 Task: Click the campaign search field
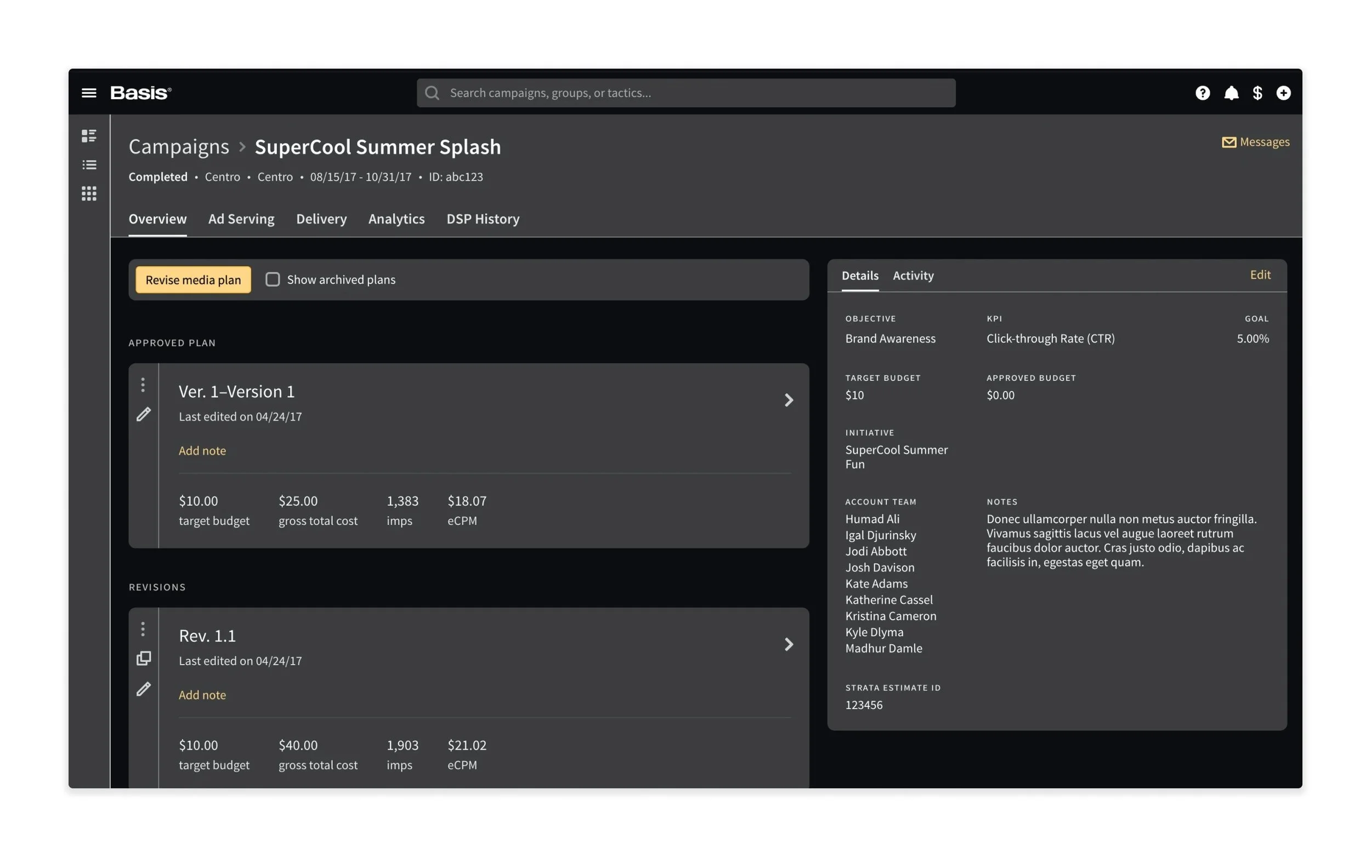pos(686,93)
